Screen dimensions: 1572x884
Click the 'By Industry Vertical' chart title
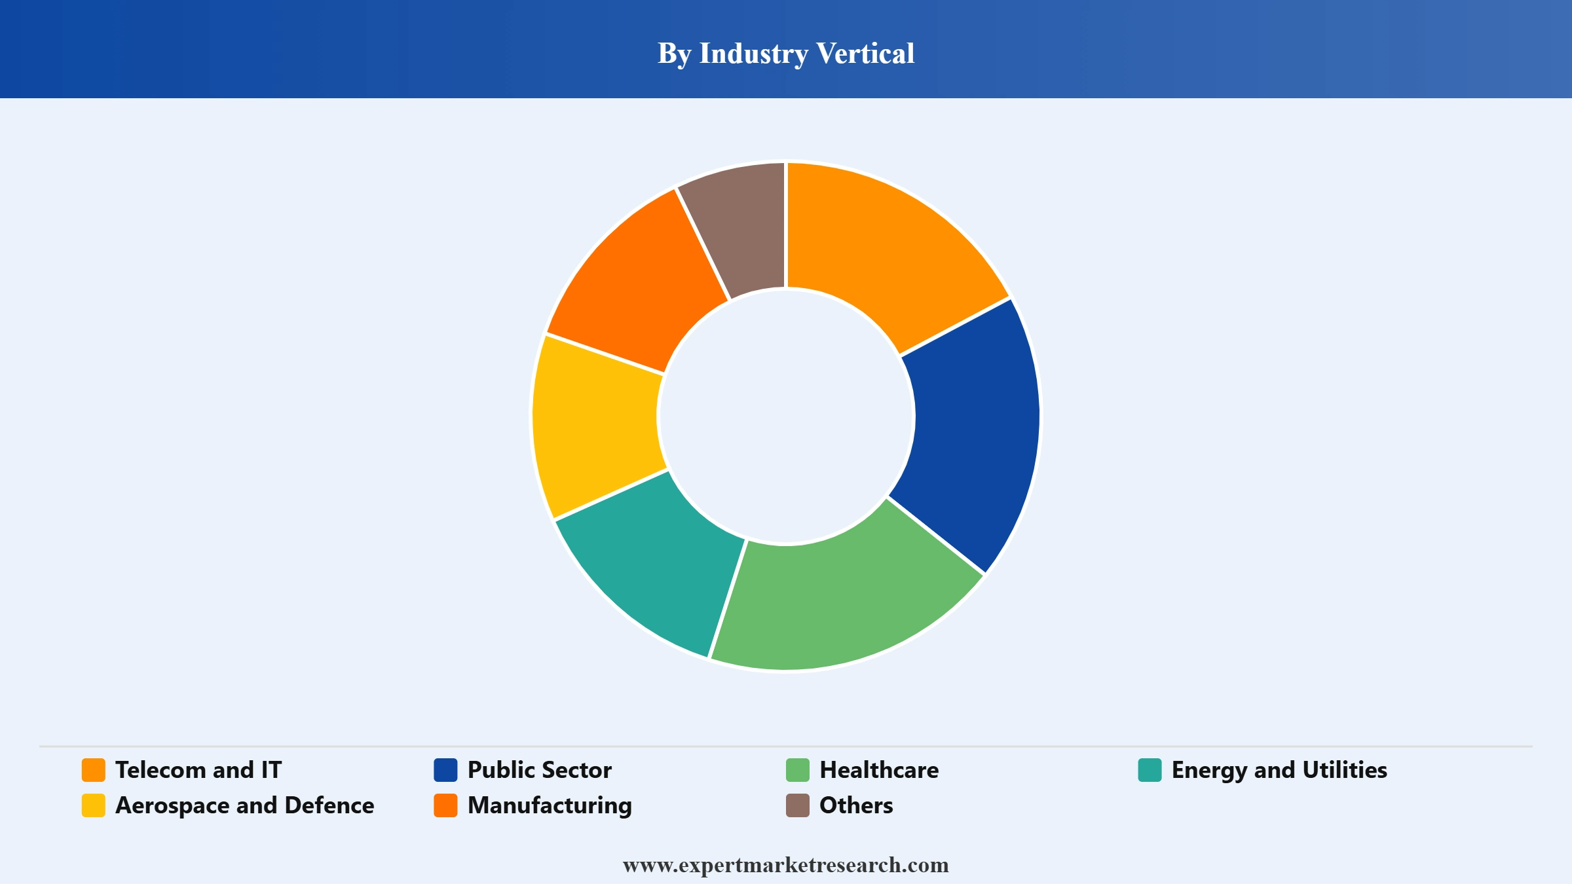coord(786,54)
